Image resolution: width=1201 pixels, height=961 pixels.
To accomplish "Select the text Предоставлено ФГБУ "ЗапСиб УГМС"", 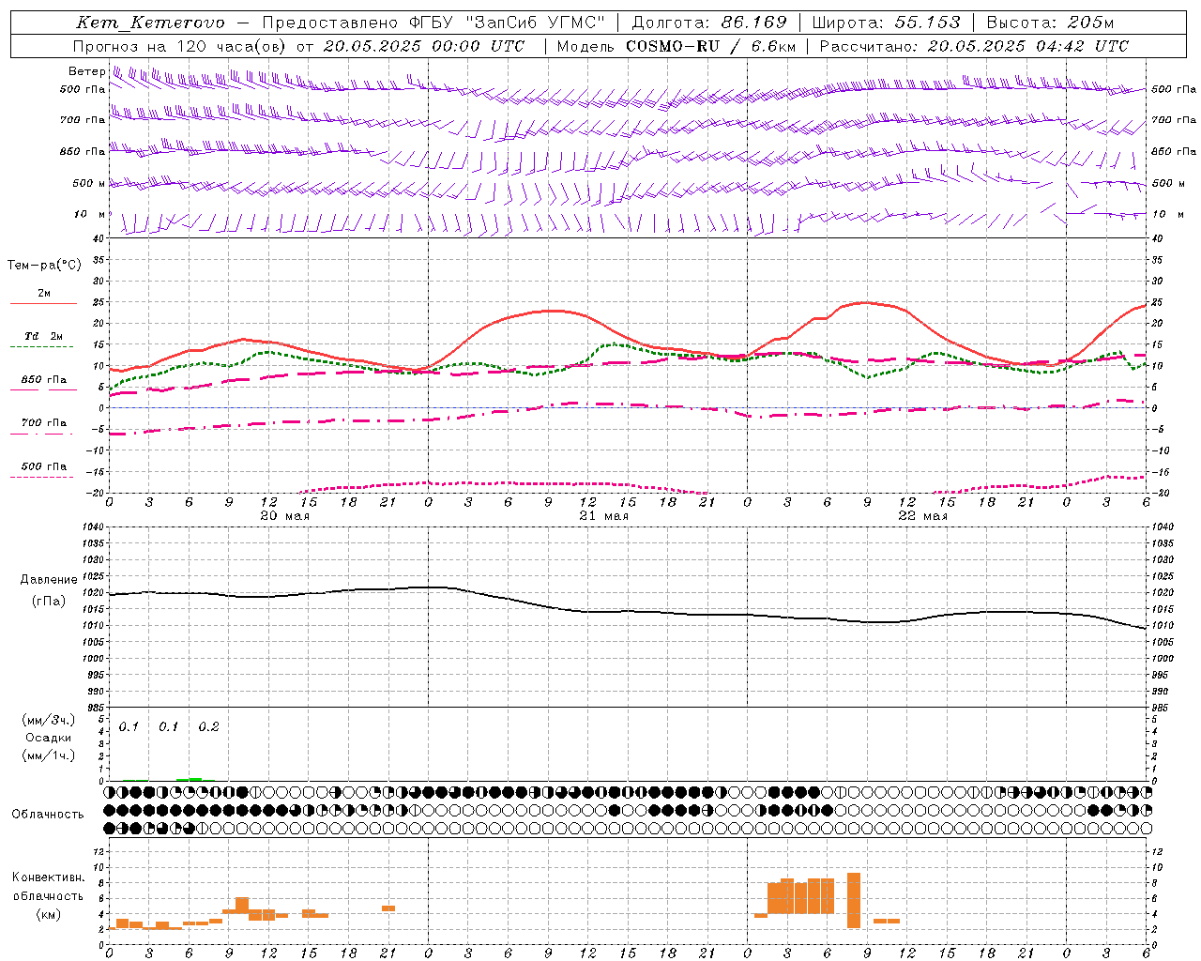I will click(x=433, y=23).
